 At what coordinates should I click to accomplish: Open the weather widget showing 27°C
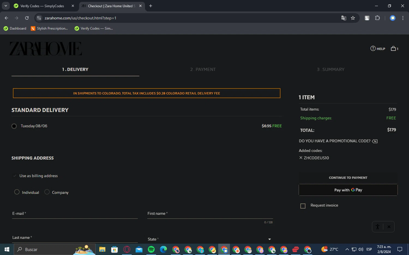point(330,249)
